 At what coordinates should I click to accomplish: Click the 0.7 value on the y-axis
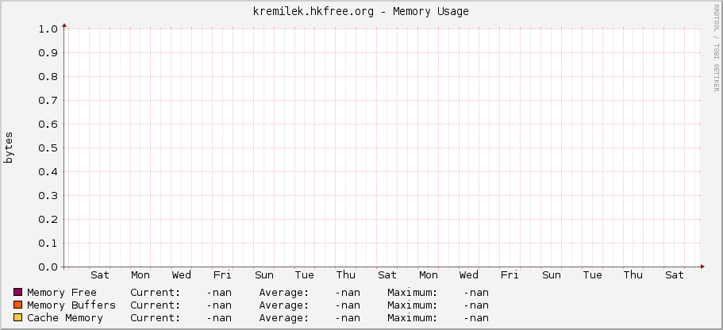(x=48, y=101)
